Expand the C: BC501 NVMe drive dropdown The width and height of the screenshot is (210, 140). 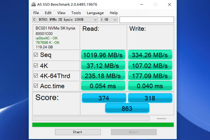coord(65,20)
